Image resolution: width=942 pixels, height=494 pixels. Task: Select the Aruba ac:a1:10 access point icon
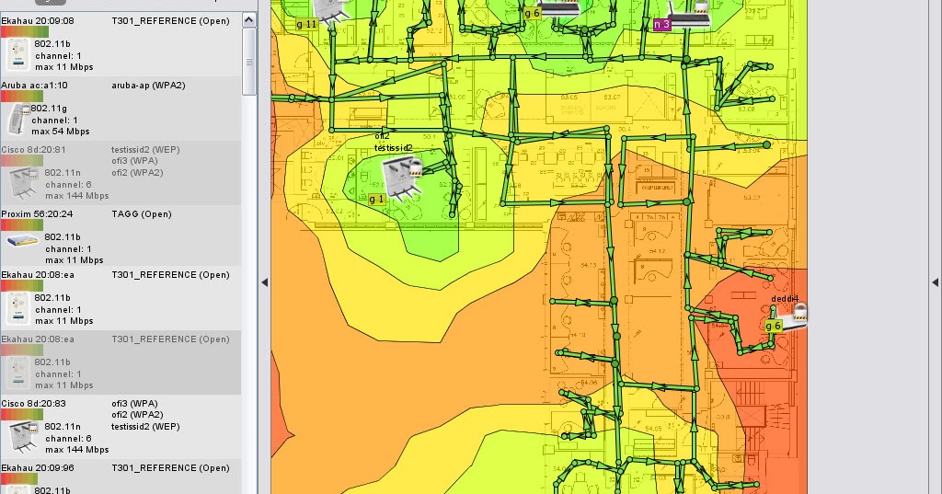click(x=17, y=119)
